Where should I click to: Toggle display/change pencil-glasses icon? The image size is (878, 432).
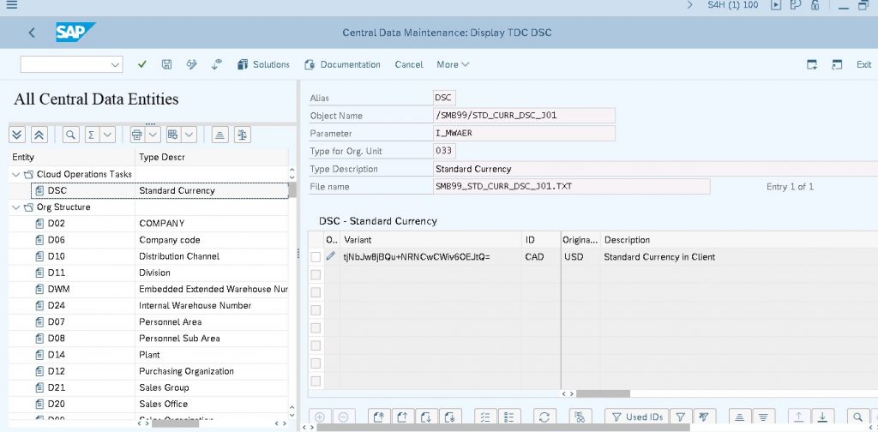191,64
